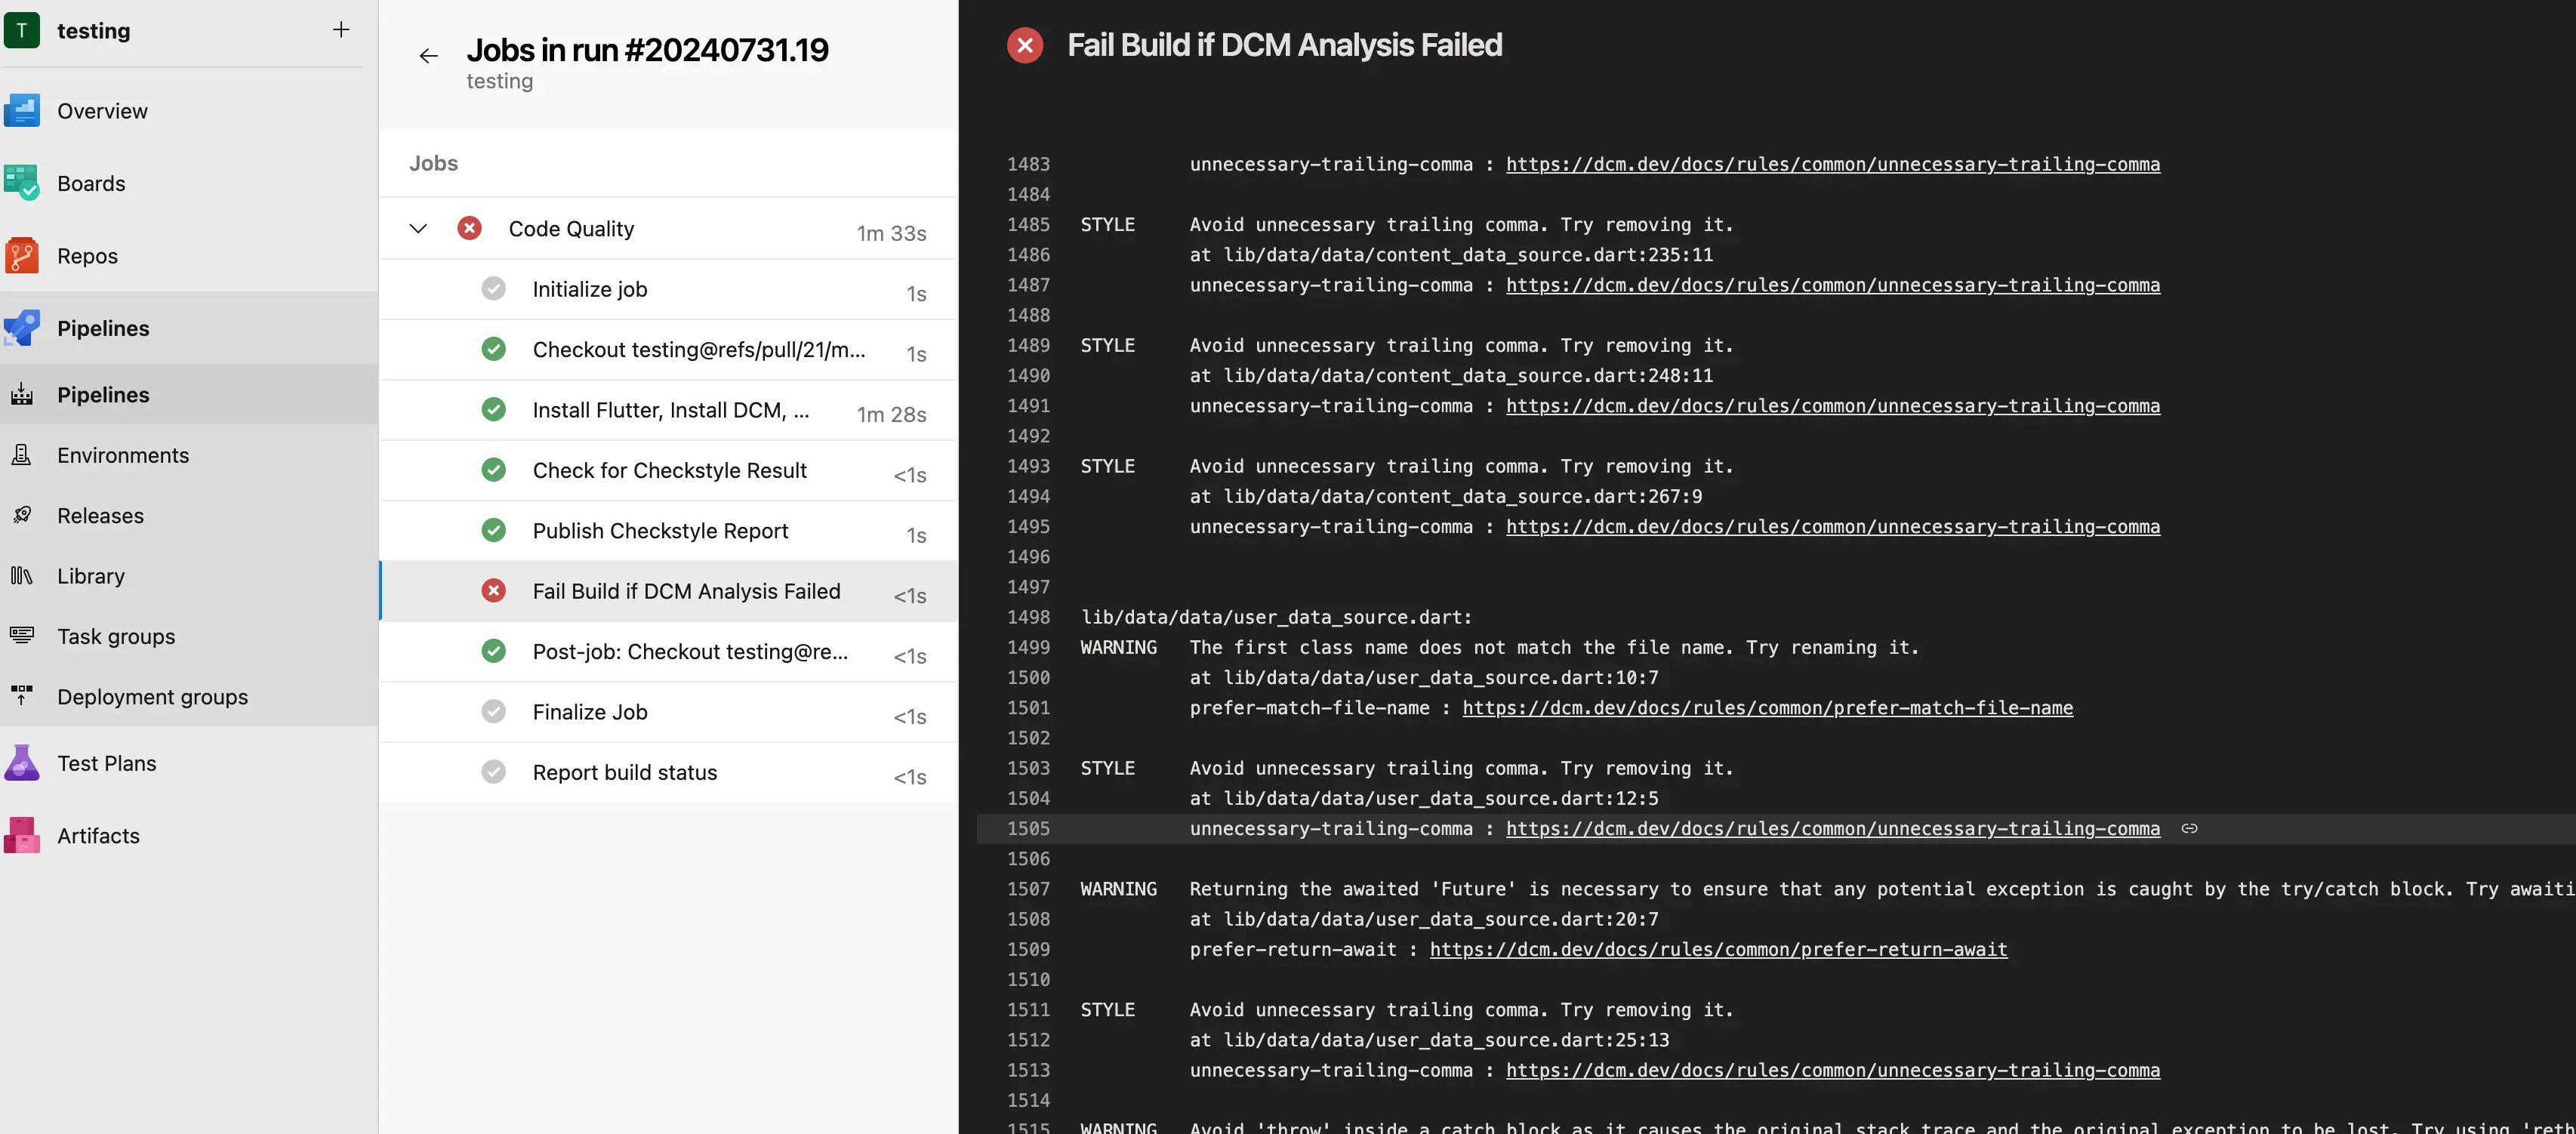Viewport: 2576px width, 1134px height.
Task: Open Test Plans from sidebar
Action: pos(105,763)
